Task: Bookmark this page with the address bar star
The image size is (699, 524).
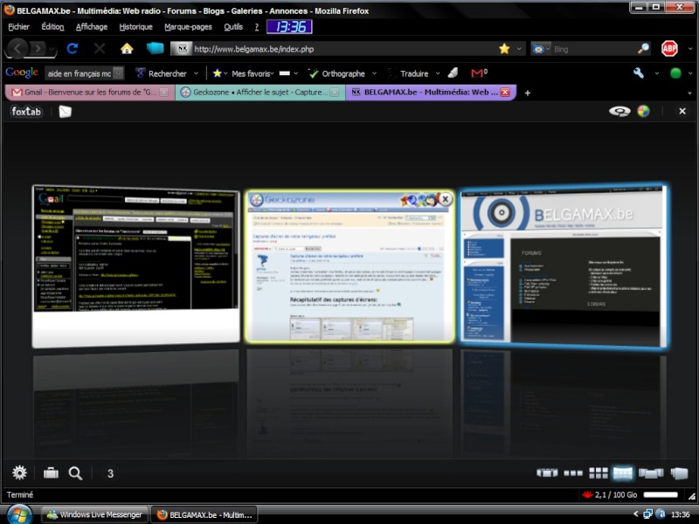Action: point(504,49)
